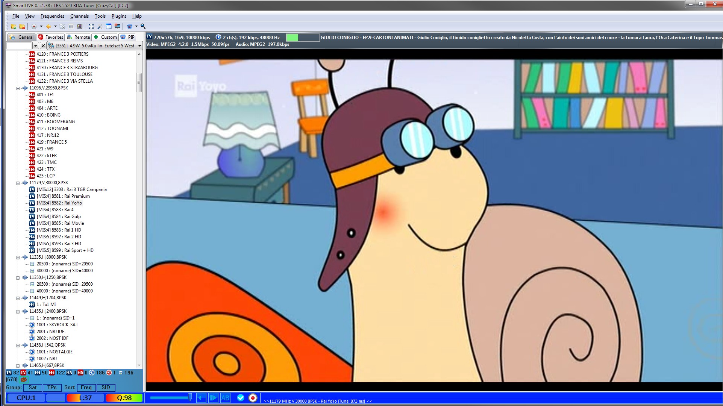
Task: Click the blue window layout icon
Action: [x=109, y=26]
